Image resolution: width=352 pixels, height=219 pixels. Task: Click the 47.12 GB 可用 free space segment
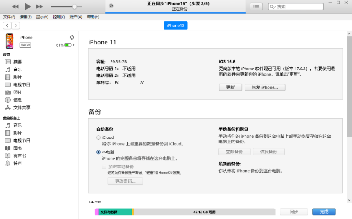(x=205, y=212)
